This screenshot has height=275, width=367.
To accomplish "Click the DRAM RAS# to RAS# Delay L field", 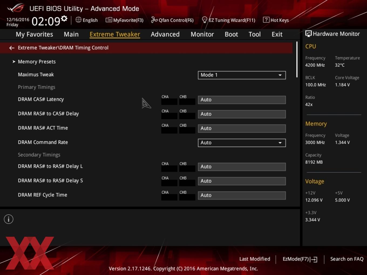I will coord(242,167).
